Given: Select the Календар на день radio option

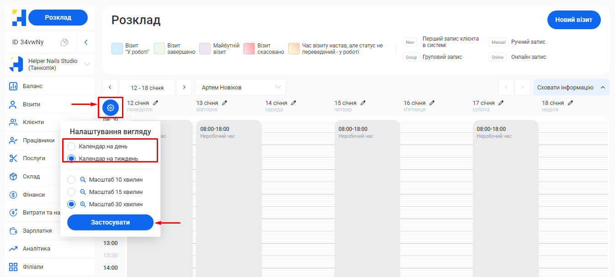Looking at the screenshot, I should 71,146.
